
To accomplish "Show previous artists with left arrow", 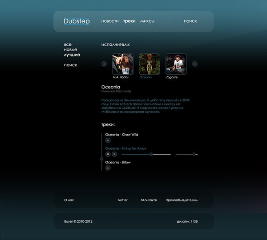I will pyautogui.click(x=104, y=64).
